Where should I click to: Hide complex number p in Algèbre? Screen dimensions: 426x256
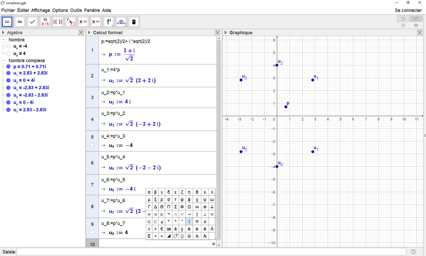pos(8,67)
